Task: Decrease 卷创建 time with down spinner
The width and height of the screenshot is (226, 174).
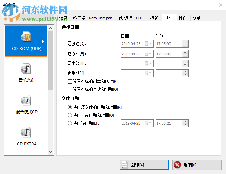Action: point(185,45)
